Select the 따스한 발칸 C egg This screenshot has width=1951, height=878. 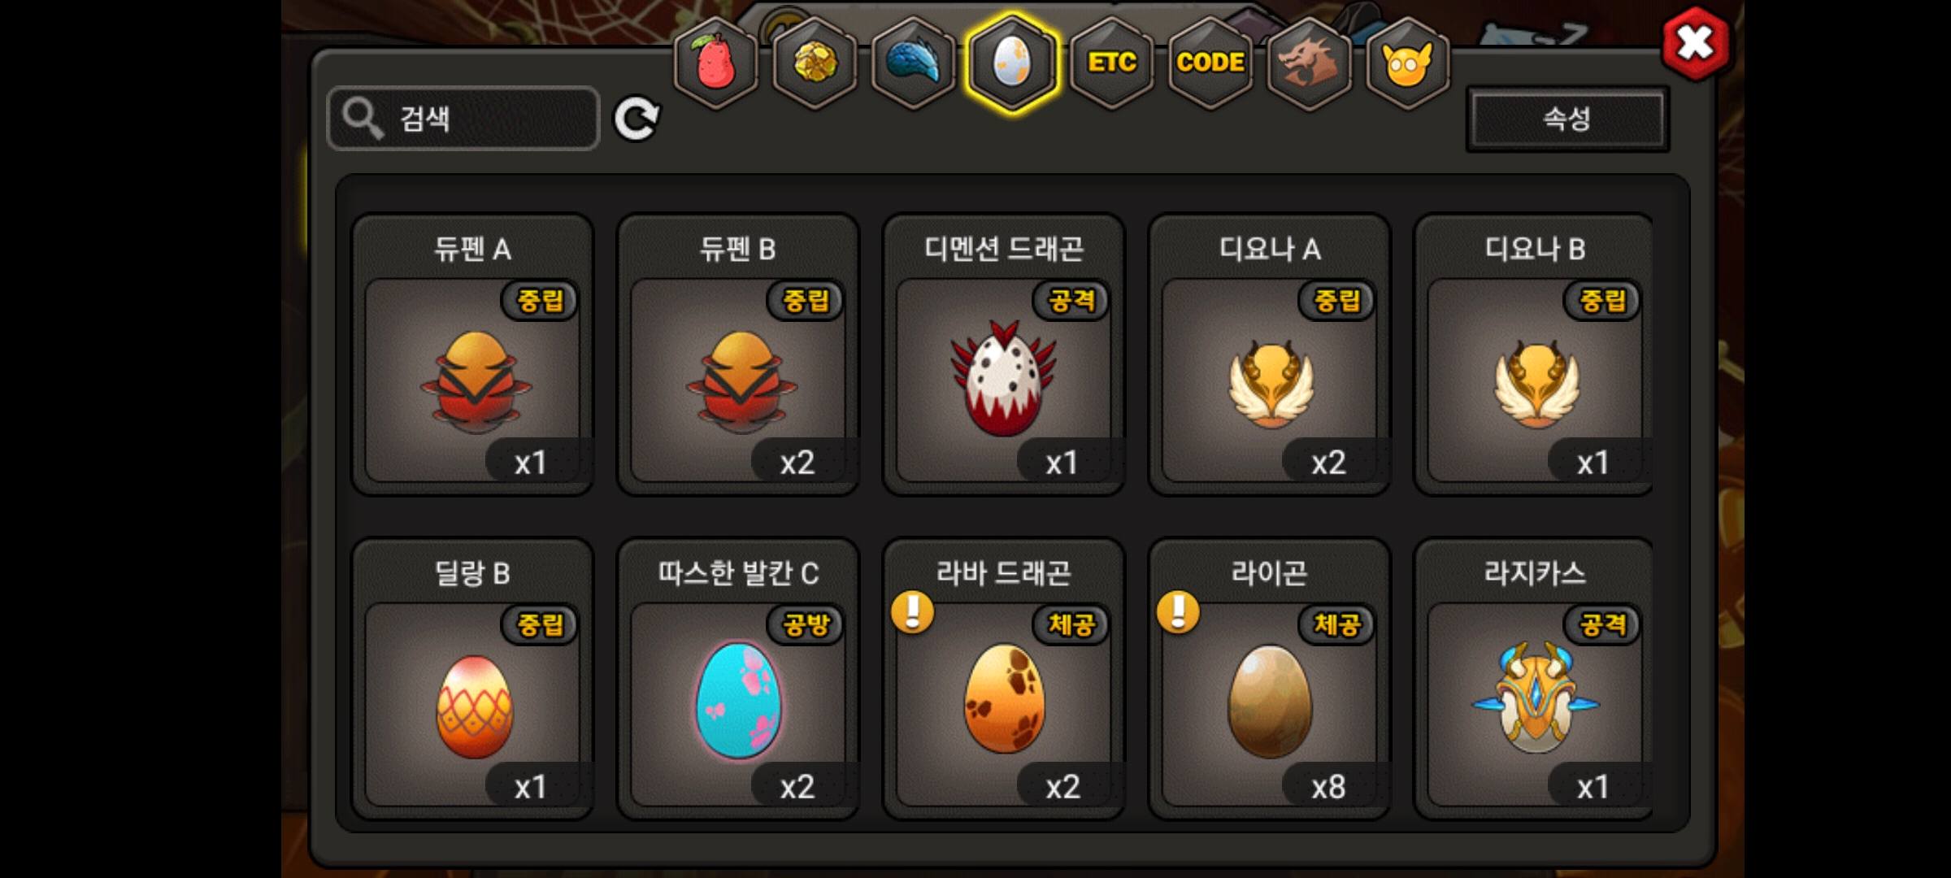click(x=737, y=679)
